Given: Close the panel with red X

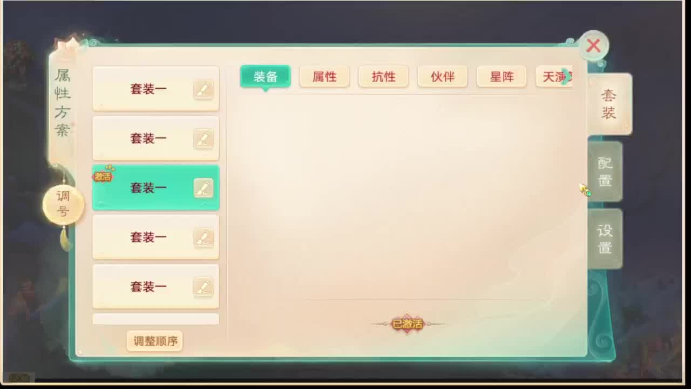Looking at the screenshot, I should pos(593,46).
